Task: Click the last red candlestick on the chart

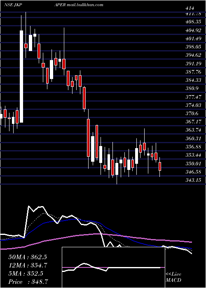Action: click(160, 166)
